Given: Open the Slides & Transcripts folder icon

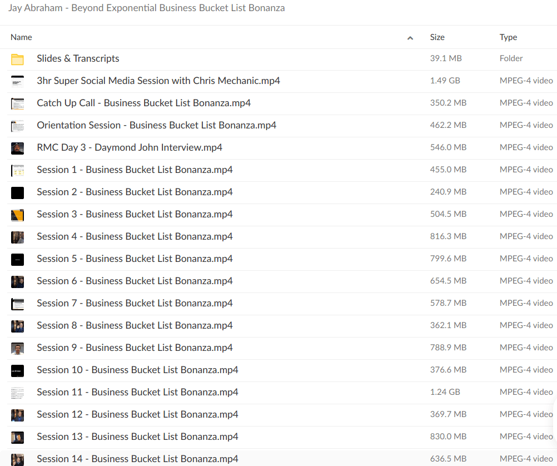Looking at the screenshot, I should pyautogui.click(x=17, y=58).
